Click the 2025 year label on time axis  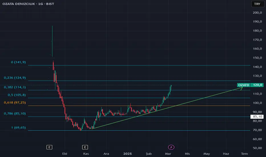[x=127, y=154]
